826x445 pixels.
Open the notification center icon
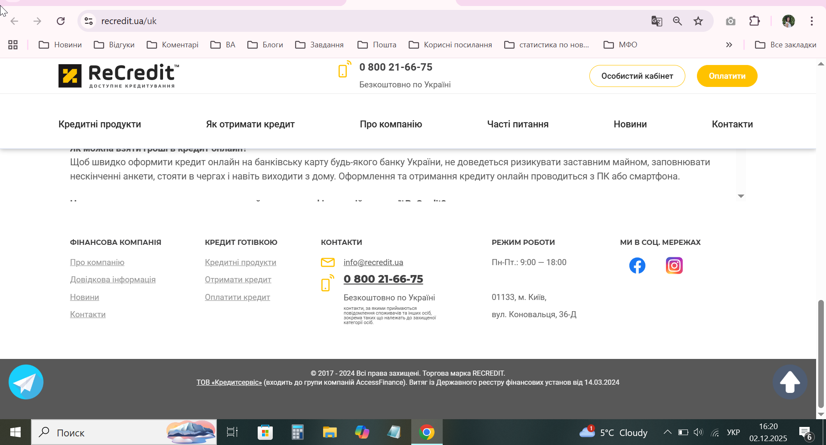pyautogui.click(x=805, y=433)
